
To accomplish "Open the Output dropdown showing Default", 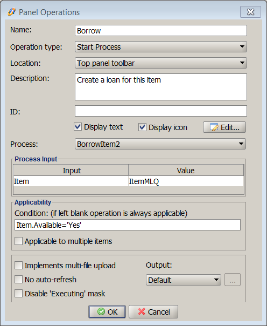I will (x=184, y=280).
